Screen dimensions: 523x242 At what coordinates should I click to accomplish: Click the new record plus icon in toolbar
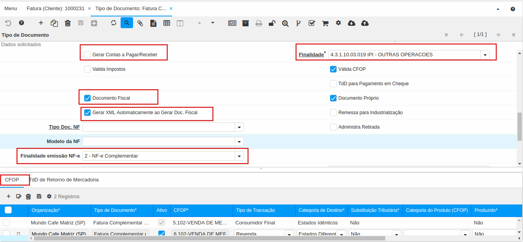coord(41,23)
